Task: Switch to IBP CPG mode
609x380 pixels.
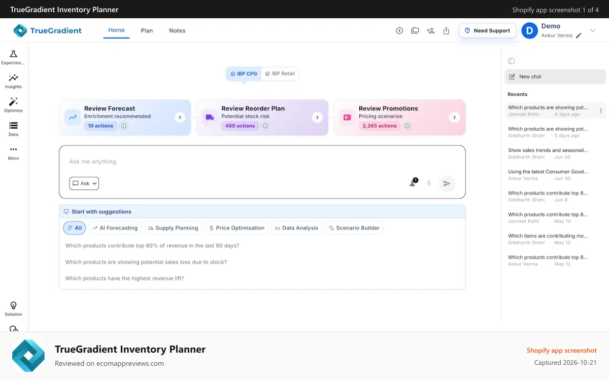Action: tap(244, 73)
